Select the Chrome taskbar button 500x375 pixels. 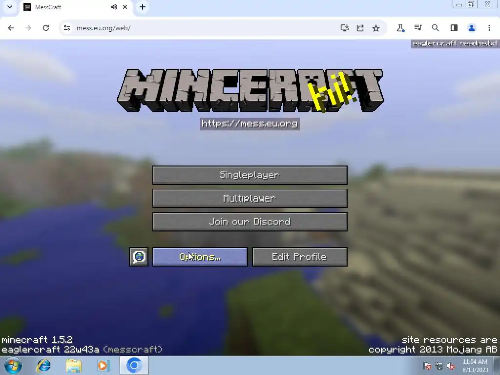[x=134, y=365]
